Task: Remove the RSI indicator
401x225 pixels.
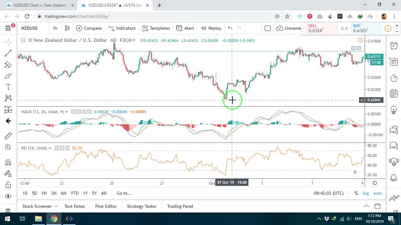Action: pyautogui.click(x=67, y=148)
